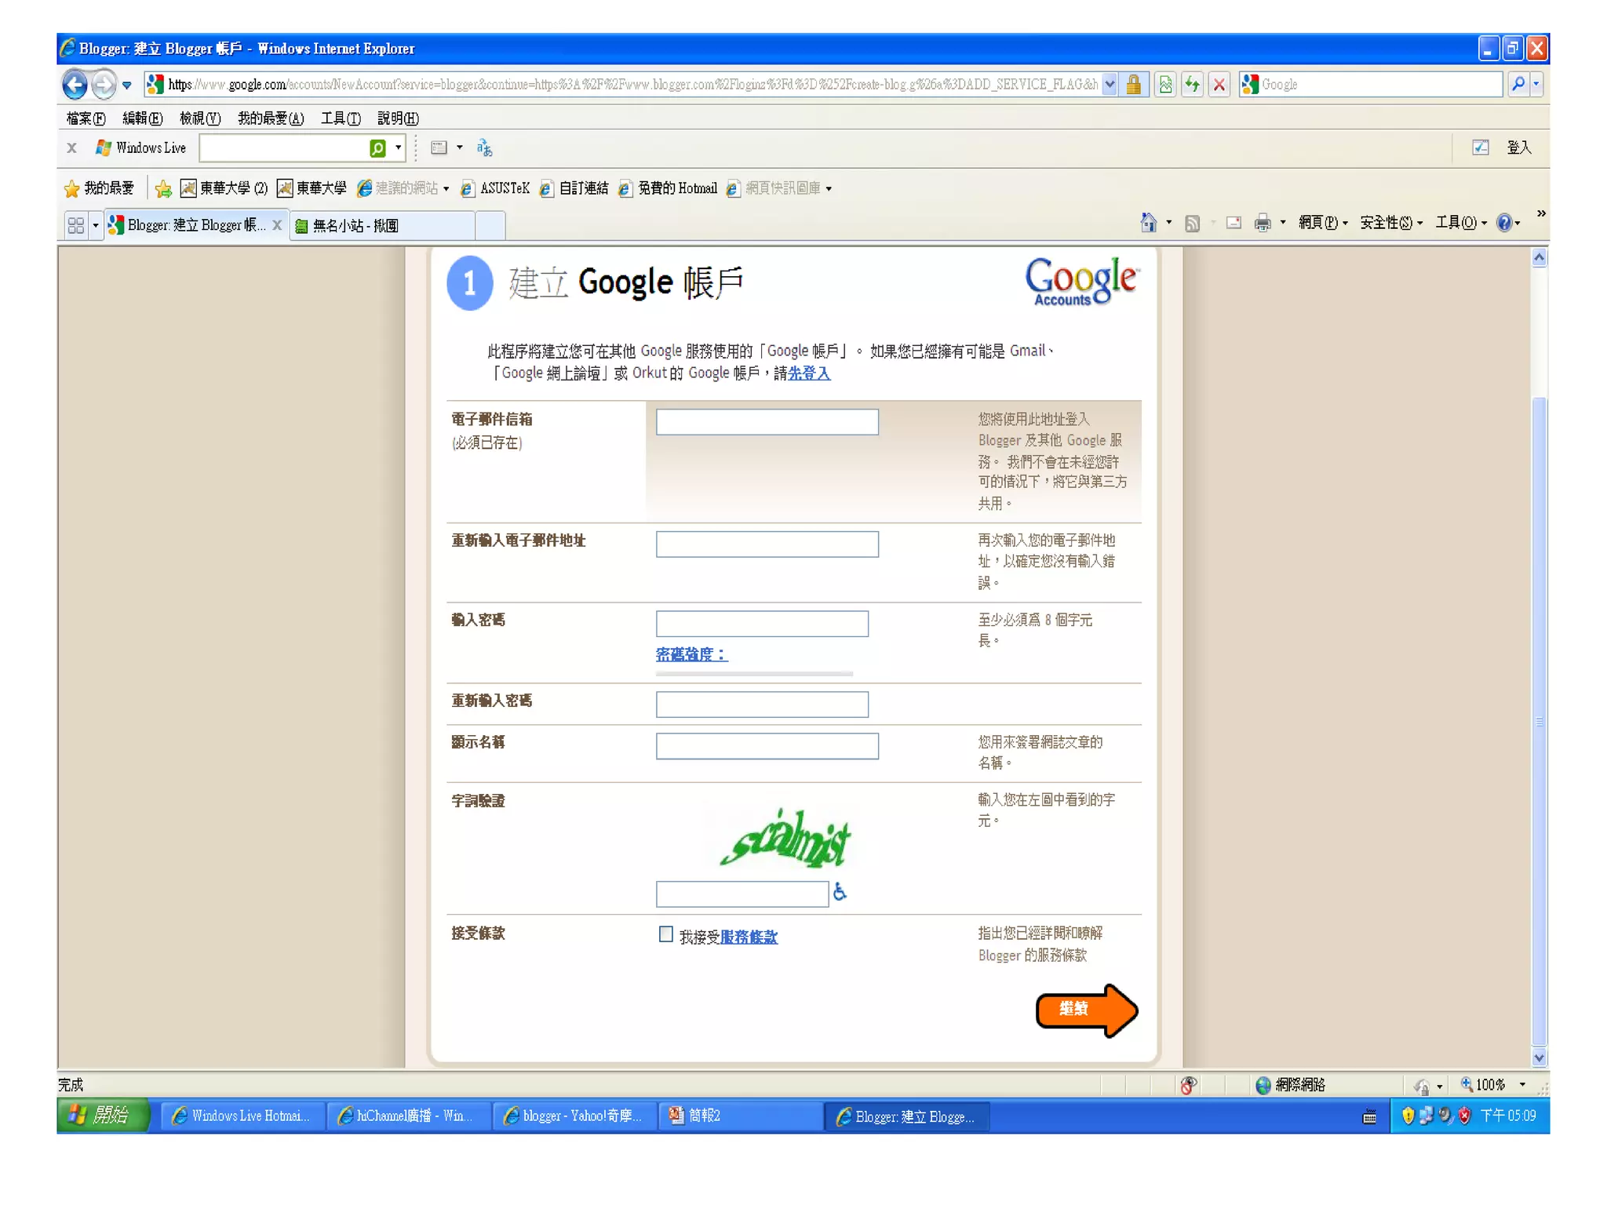Expand the address bar URL dropdown
Image resolution: width=1607 pixels, height=1205 pixels.
(1110, 85)
